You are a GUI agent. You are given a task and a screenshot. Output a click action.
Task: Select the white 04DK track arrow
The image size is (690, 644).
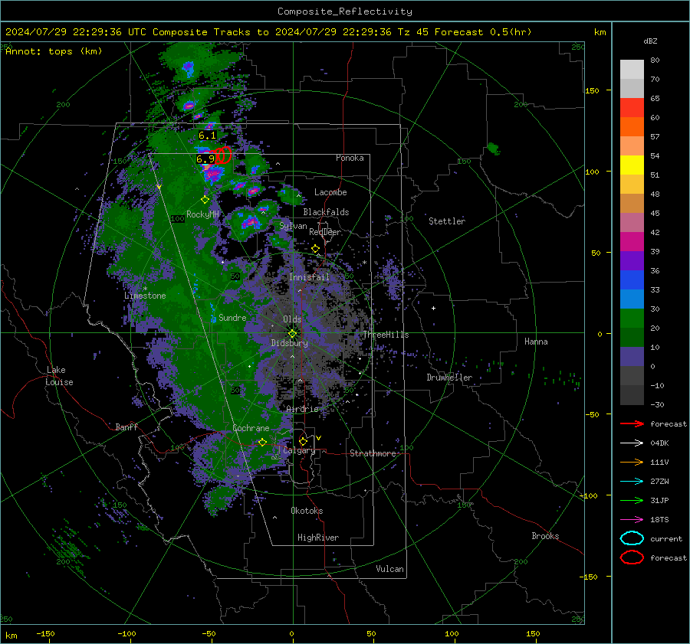[632, 443]
